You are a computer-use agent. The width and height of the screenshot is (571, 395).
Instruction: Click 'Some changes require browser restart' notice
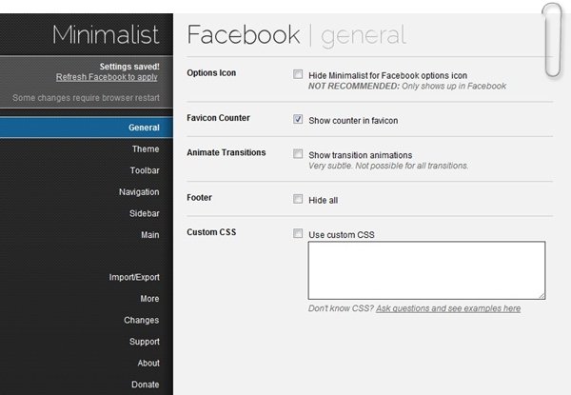[86, 98]
